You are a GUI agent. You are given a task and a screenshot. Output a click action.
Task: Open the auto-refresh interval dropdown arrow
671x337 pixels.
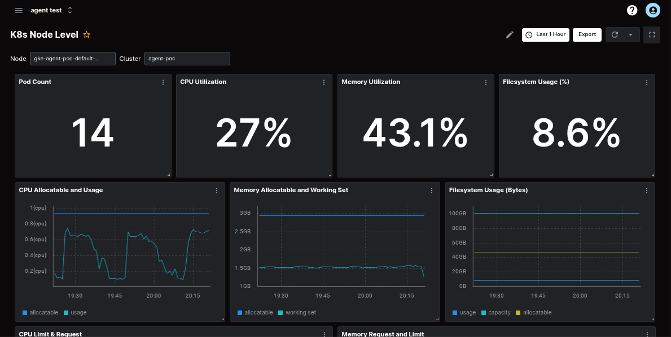(630, 34)
